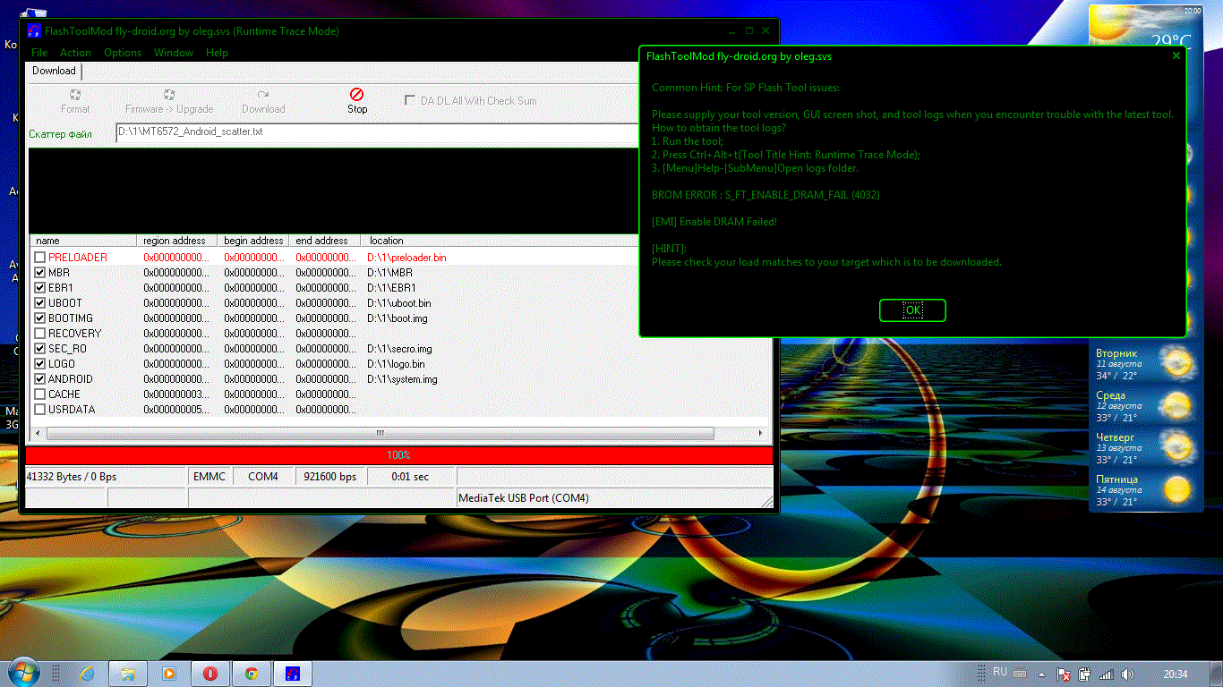Open the Help menu

click(218, 53)
